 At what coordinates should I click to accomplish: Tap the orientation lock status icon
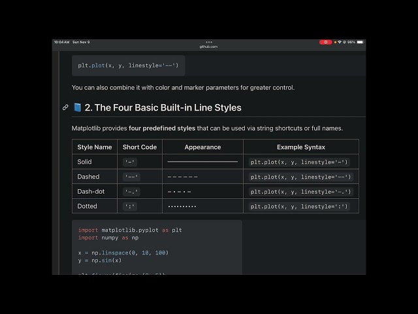click(x=344, y=42)
